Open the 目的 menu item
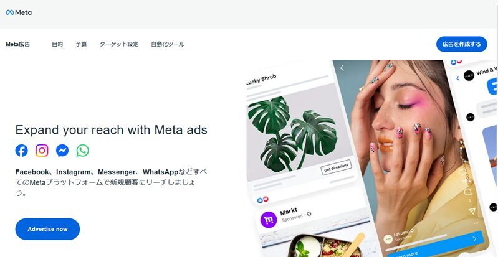The height and width of the screenshot is (257, 498). pos(57,44)
